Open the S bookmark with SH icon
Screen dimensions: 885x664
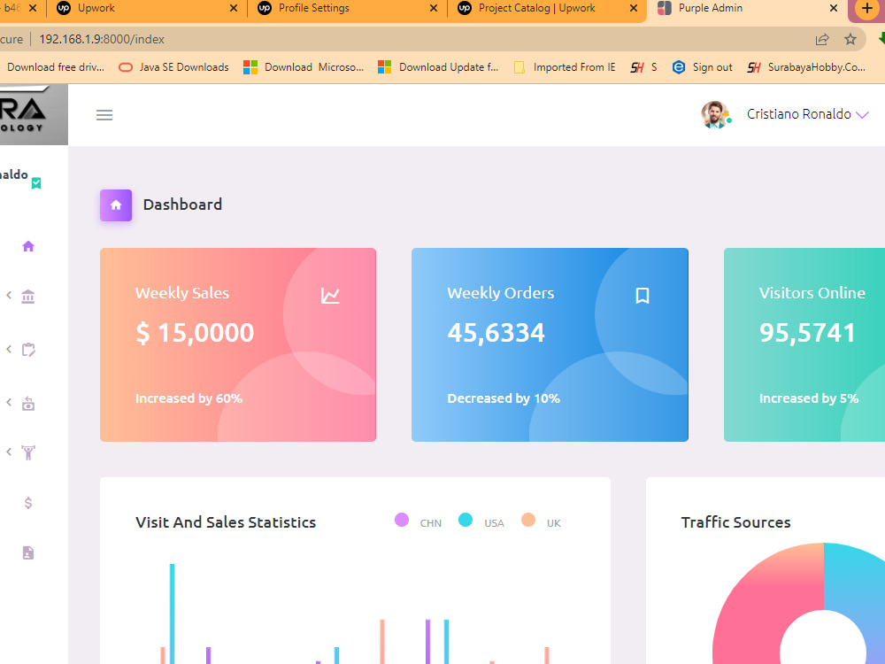pos(643,67)
